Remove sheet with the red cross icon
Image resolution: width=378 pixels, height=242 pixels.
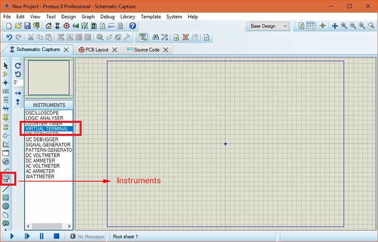tap(185, 37)
